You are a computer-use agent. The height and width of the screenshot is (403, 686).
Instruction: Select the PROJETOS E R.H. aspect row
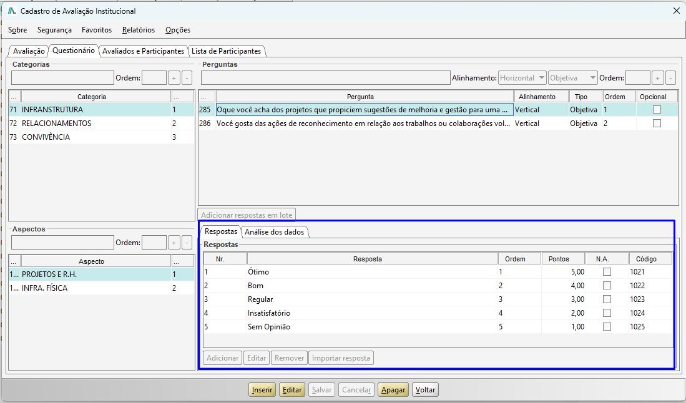102,274
